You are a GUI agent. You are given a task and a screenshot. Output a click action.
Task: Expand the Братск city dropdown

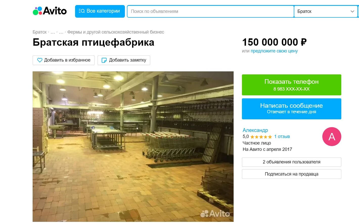[326, 11]
